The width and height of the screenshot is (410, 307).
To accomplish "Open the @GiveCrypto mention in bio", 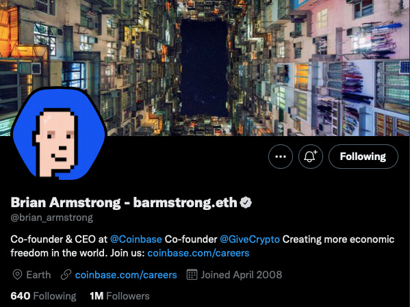I will click(250, 239).
